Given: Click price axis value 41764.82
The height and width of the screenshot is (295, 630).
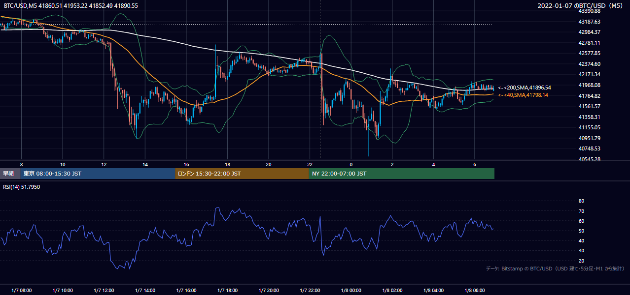Looking at the screenshot, I should click(589, 96).
